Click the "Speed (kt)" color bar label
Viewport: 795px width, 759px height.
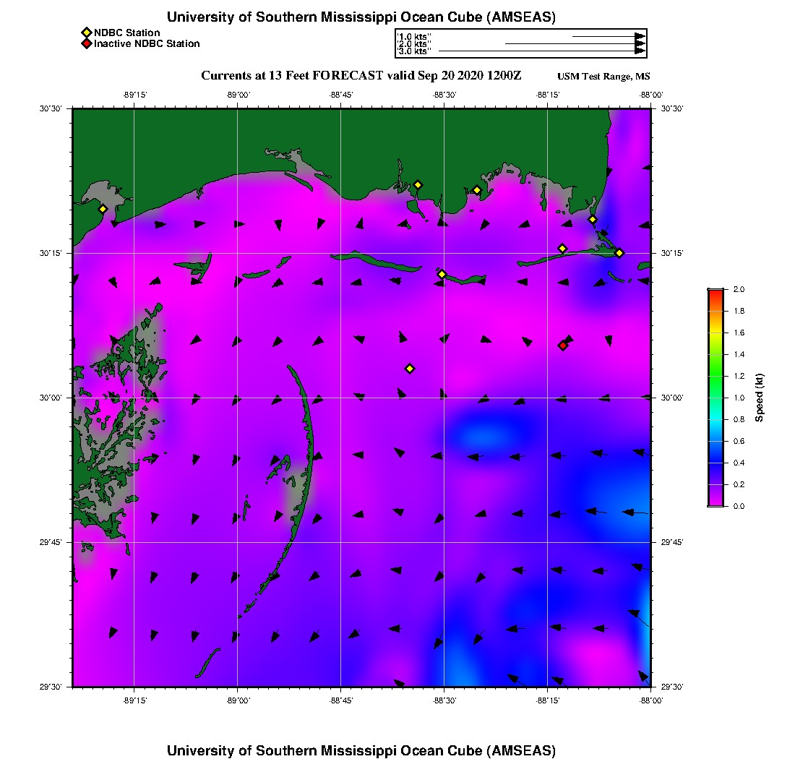click(x=760, y=398)
